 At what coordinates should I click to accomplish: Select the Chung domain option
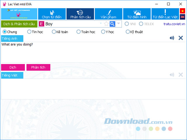pyautogui.click(x=10, y=32)
